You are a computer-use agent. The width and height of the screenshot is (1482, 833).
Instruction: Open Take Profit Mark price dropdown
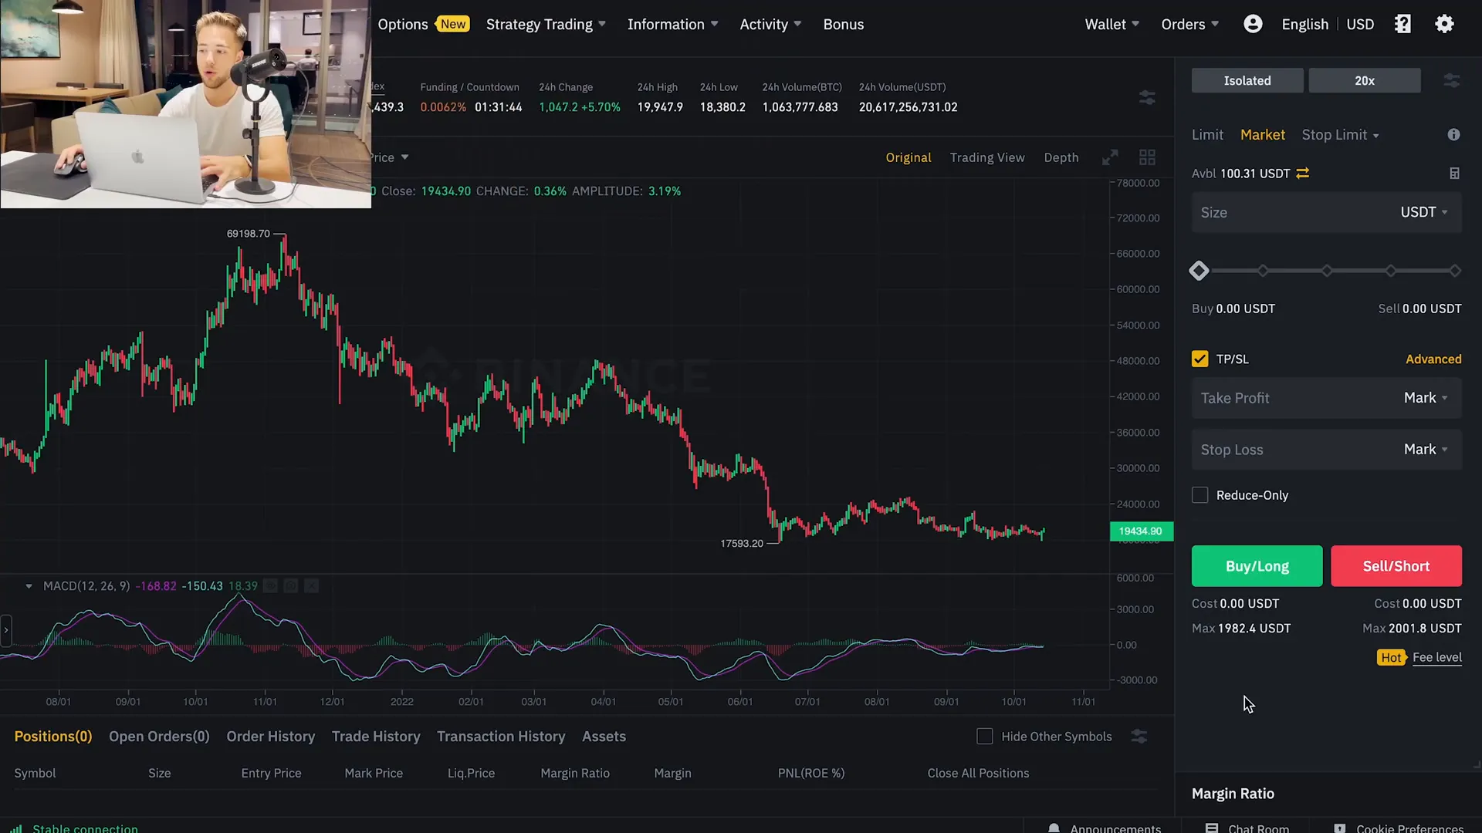(x=1426, y=398)
